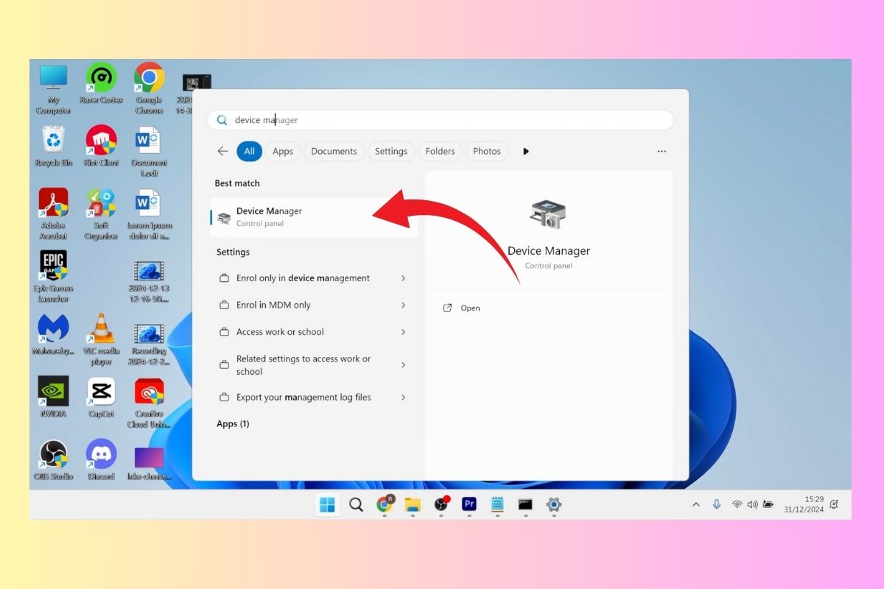Select the Soft Organizer desktop icon

tap(101, 214)
